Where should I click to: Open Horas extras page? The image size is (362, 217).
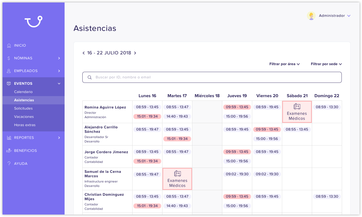click(25, 125)
